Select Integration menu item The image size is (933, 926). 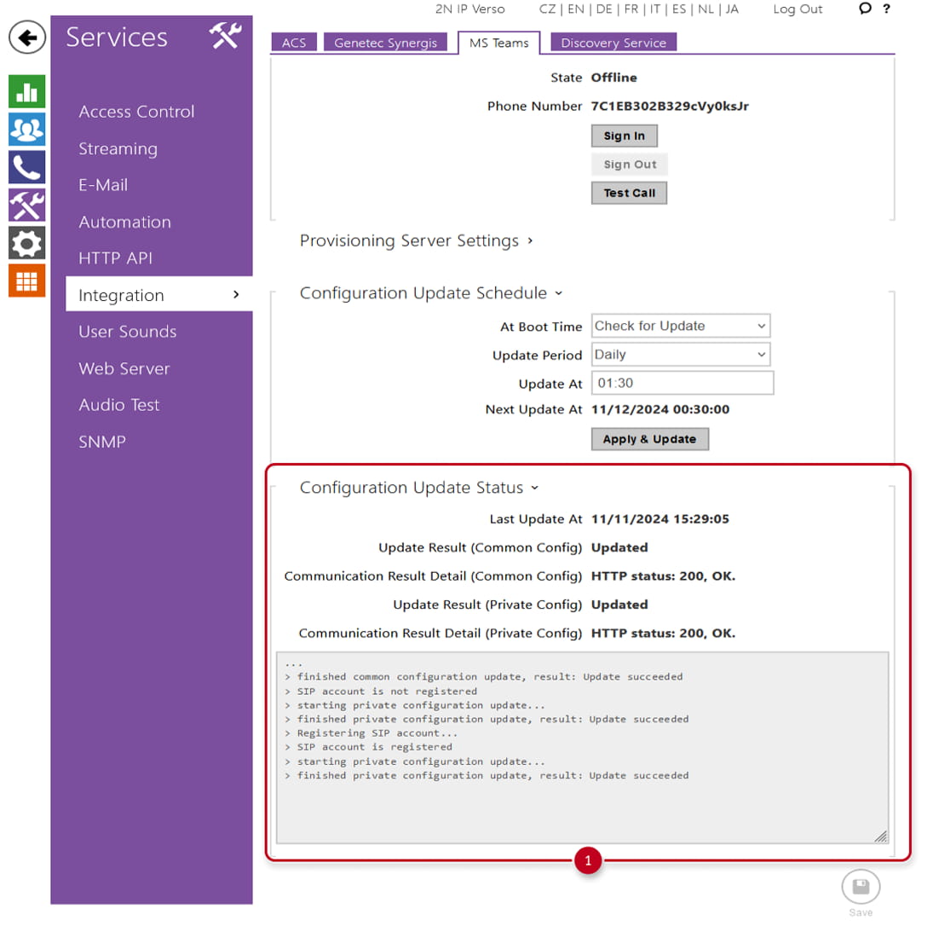(x=158, y=294)
